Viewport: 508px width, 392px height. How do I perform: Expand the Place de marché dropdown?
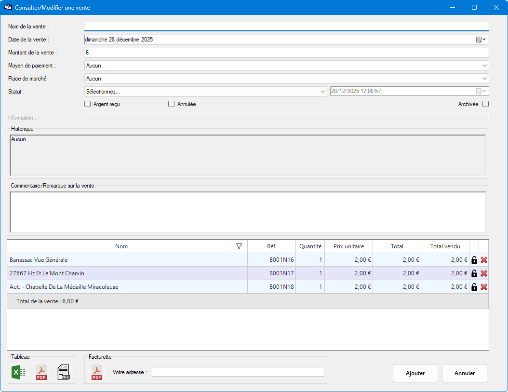(484, 79)
